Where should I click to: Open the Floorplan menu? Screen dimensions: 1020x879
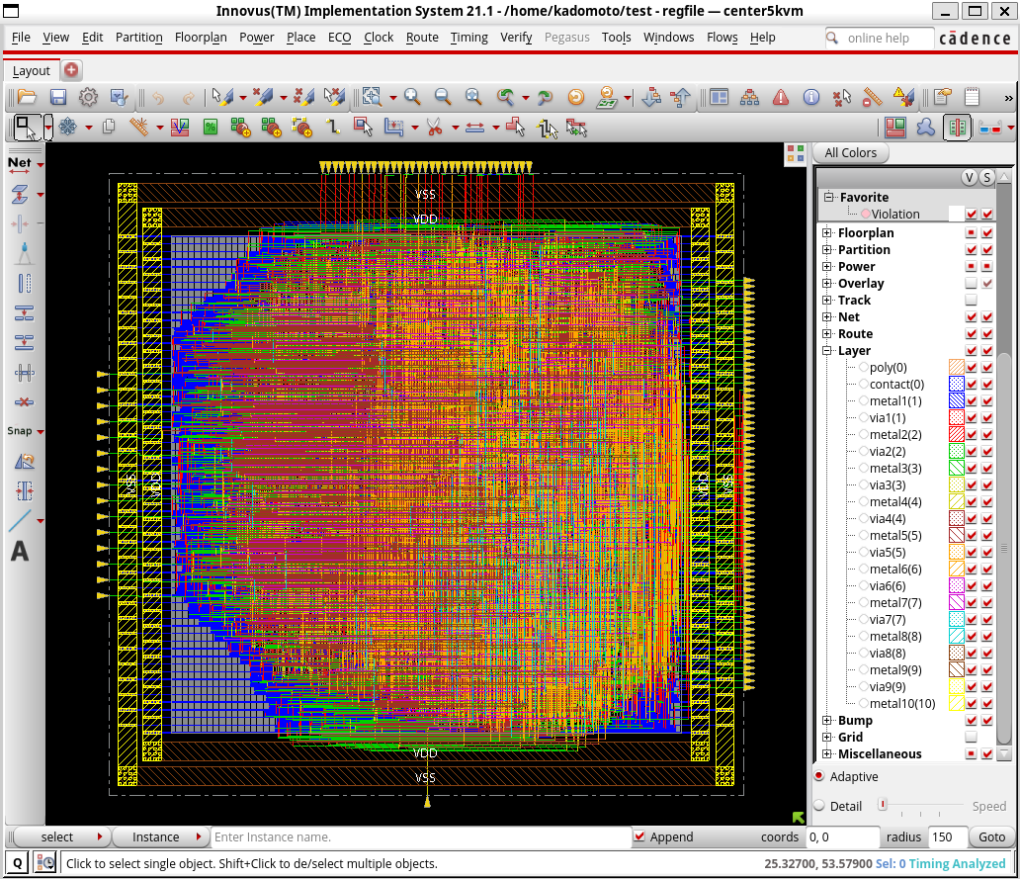(x=201, y=38)
